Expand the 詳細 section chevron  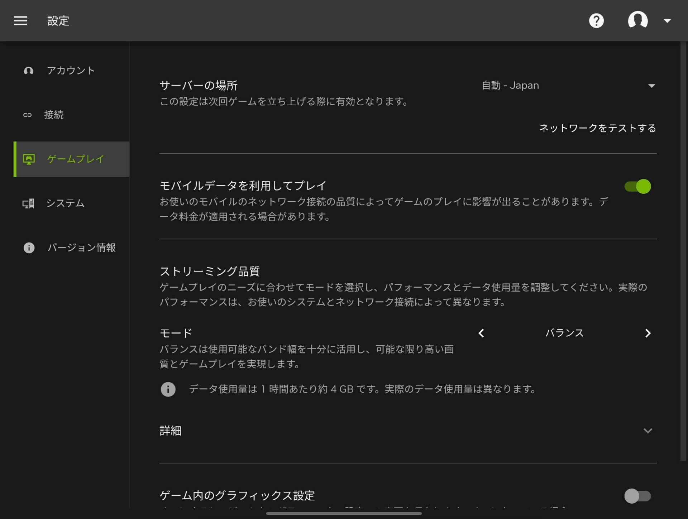point(648,431)
